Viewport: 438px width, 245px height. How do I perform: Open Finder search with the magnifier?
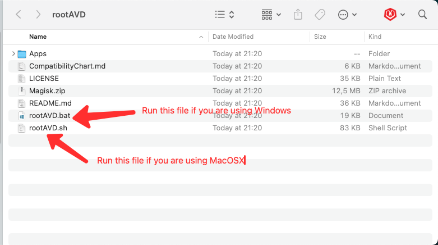422,14
